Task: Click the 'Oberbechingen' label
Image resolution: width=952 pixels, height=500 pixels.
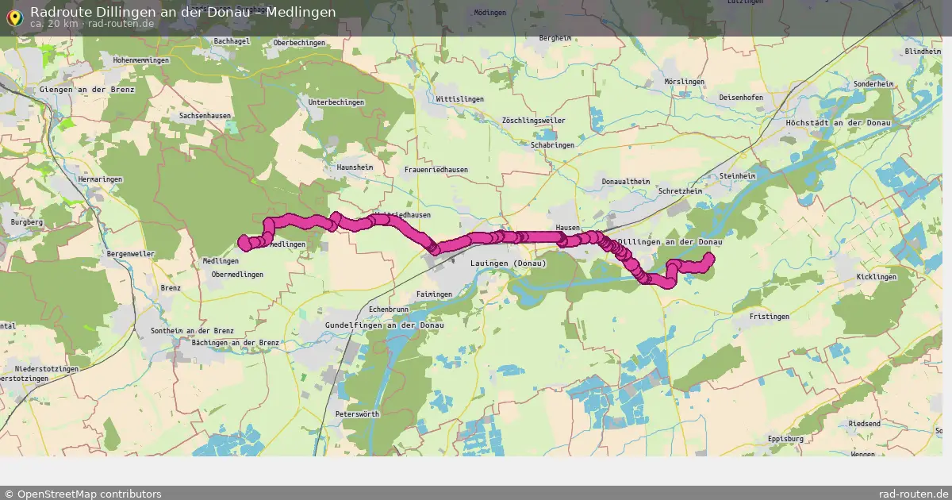Action: [299, 43]
